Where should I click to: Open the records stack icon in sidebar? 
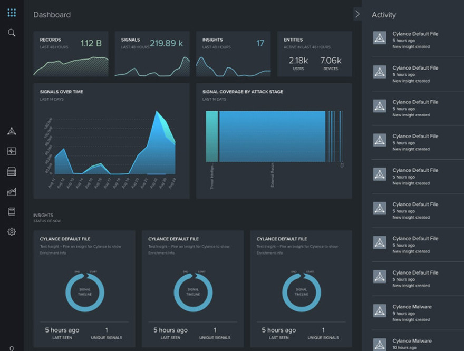(x=12, y=171)
